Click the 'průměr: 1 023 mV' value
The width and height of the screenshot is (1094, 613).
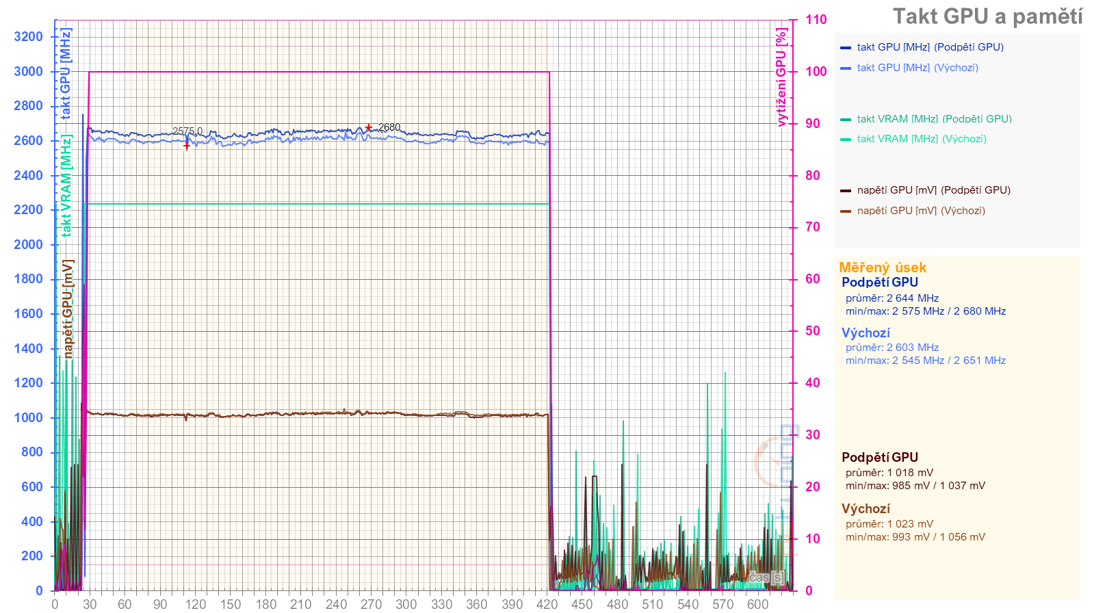click(x=889, y=524)
